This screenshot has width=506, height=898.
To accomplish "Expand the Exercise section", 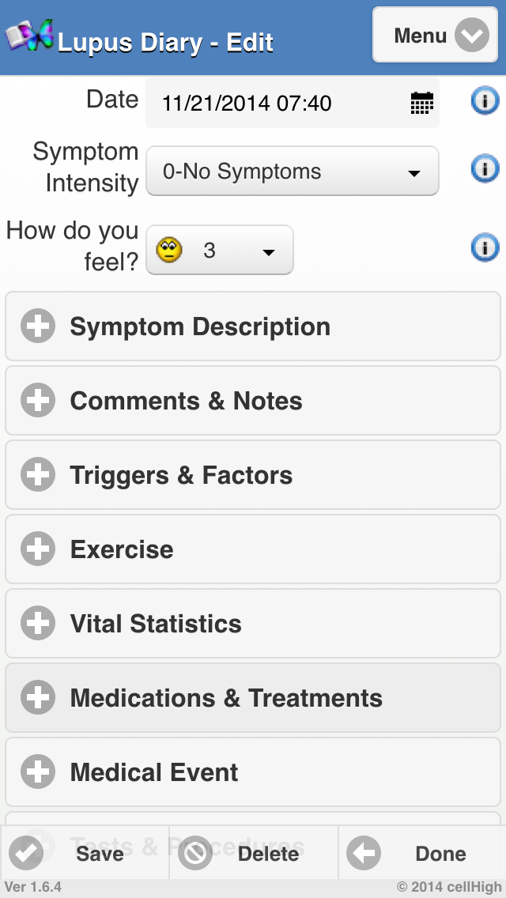I will click(253, 549).
